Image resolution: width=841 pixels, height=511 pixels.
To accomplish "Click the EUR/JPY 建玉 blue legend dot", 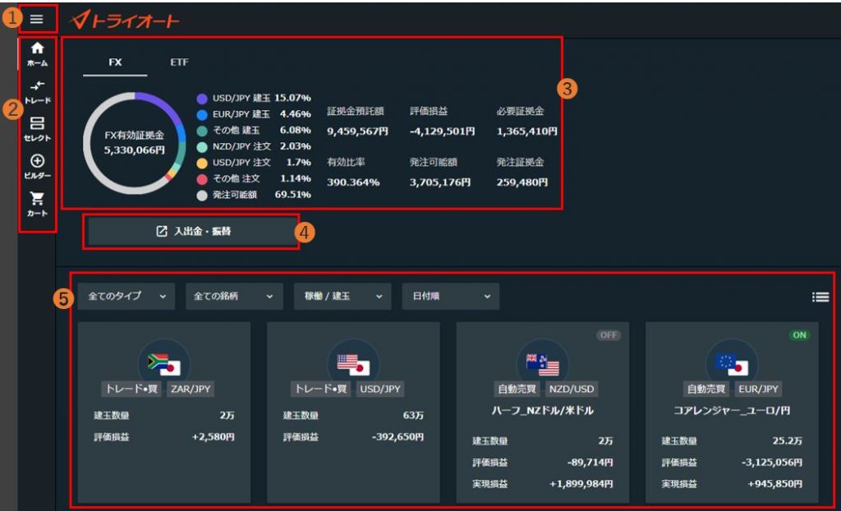I will [x=202, y=115].
